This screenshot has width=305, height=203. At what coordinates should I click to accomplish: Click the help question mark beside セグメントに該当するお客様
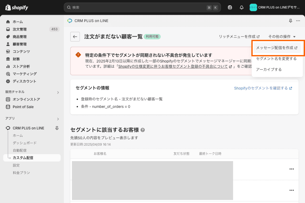point(143,130)
